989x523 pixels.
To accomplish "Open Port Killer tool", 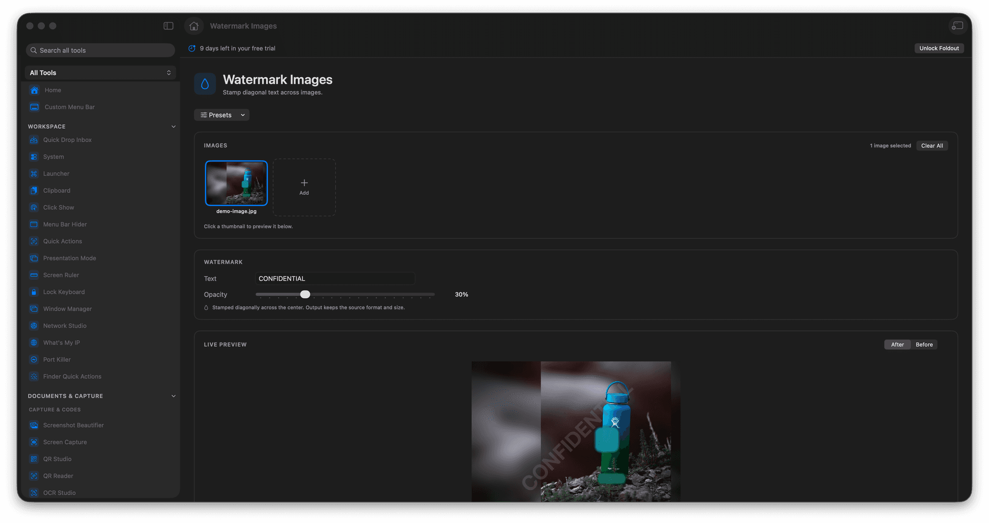I will [101, 360].
